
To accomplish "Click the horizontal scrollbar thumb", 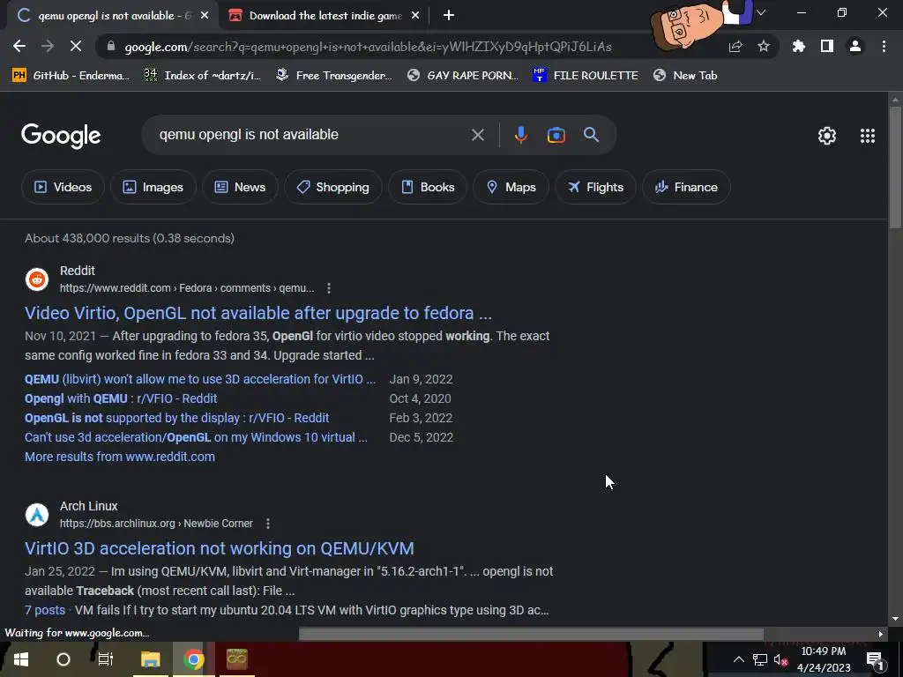I will pyautogui.click(x=531, y=634).
